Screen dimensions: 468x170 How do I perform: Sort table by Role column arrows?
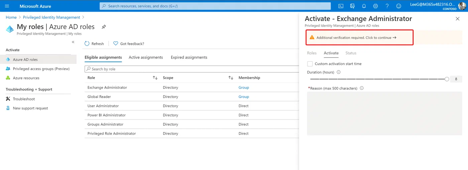tap(155, 78)
